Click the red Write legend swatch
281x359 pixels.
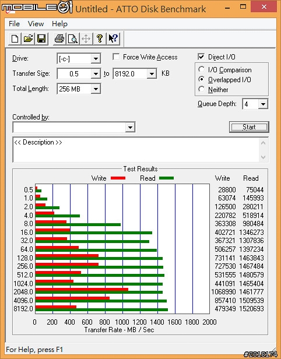118,178
